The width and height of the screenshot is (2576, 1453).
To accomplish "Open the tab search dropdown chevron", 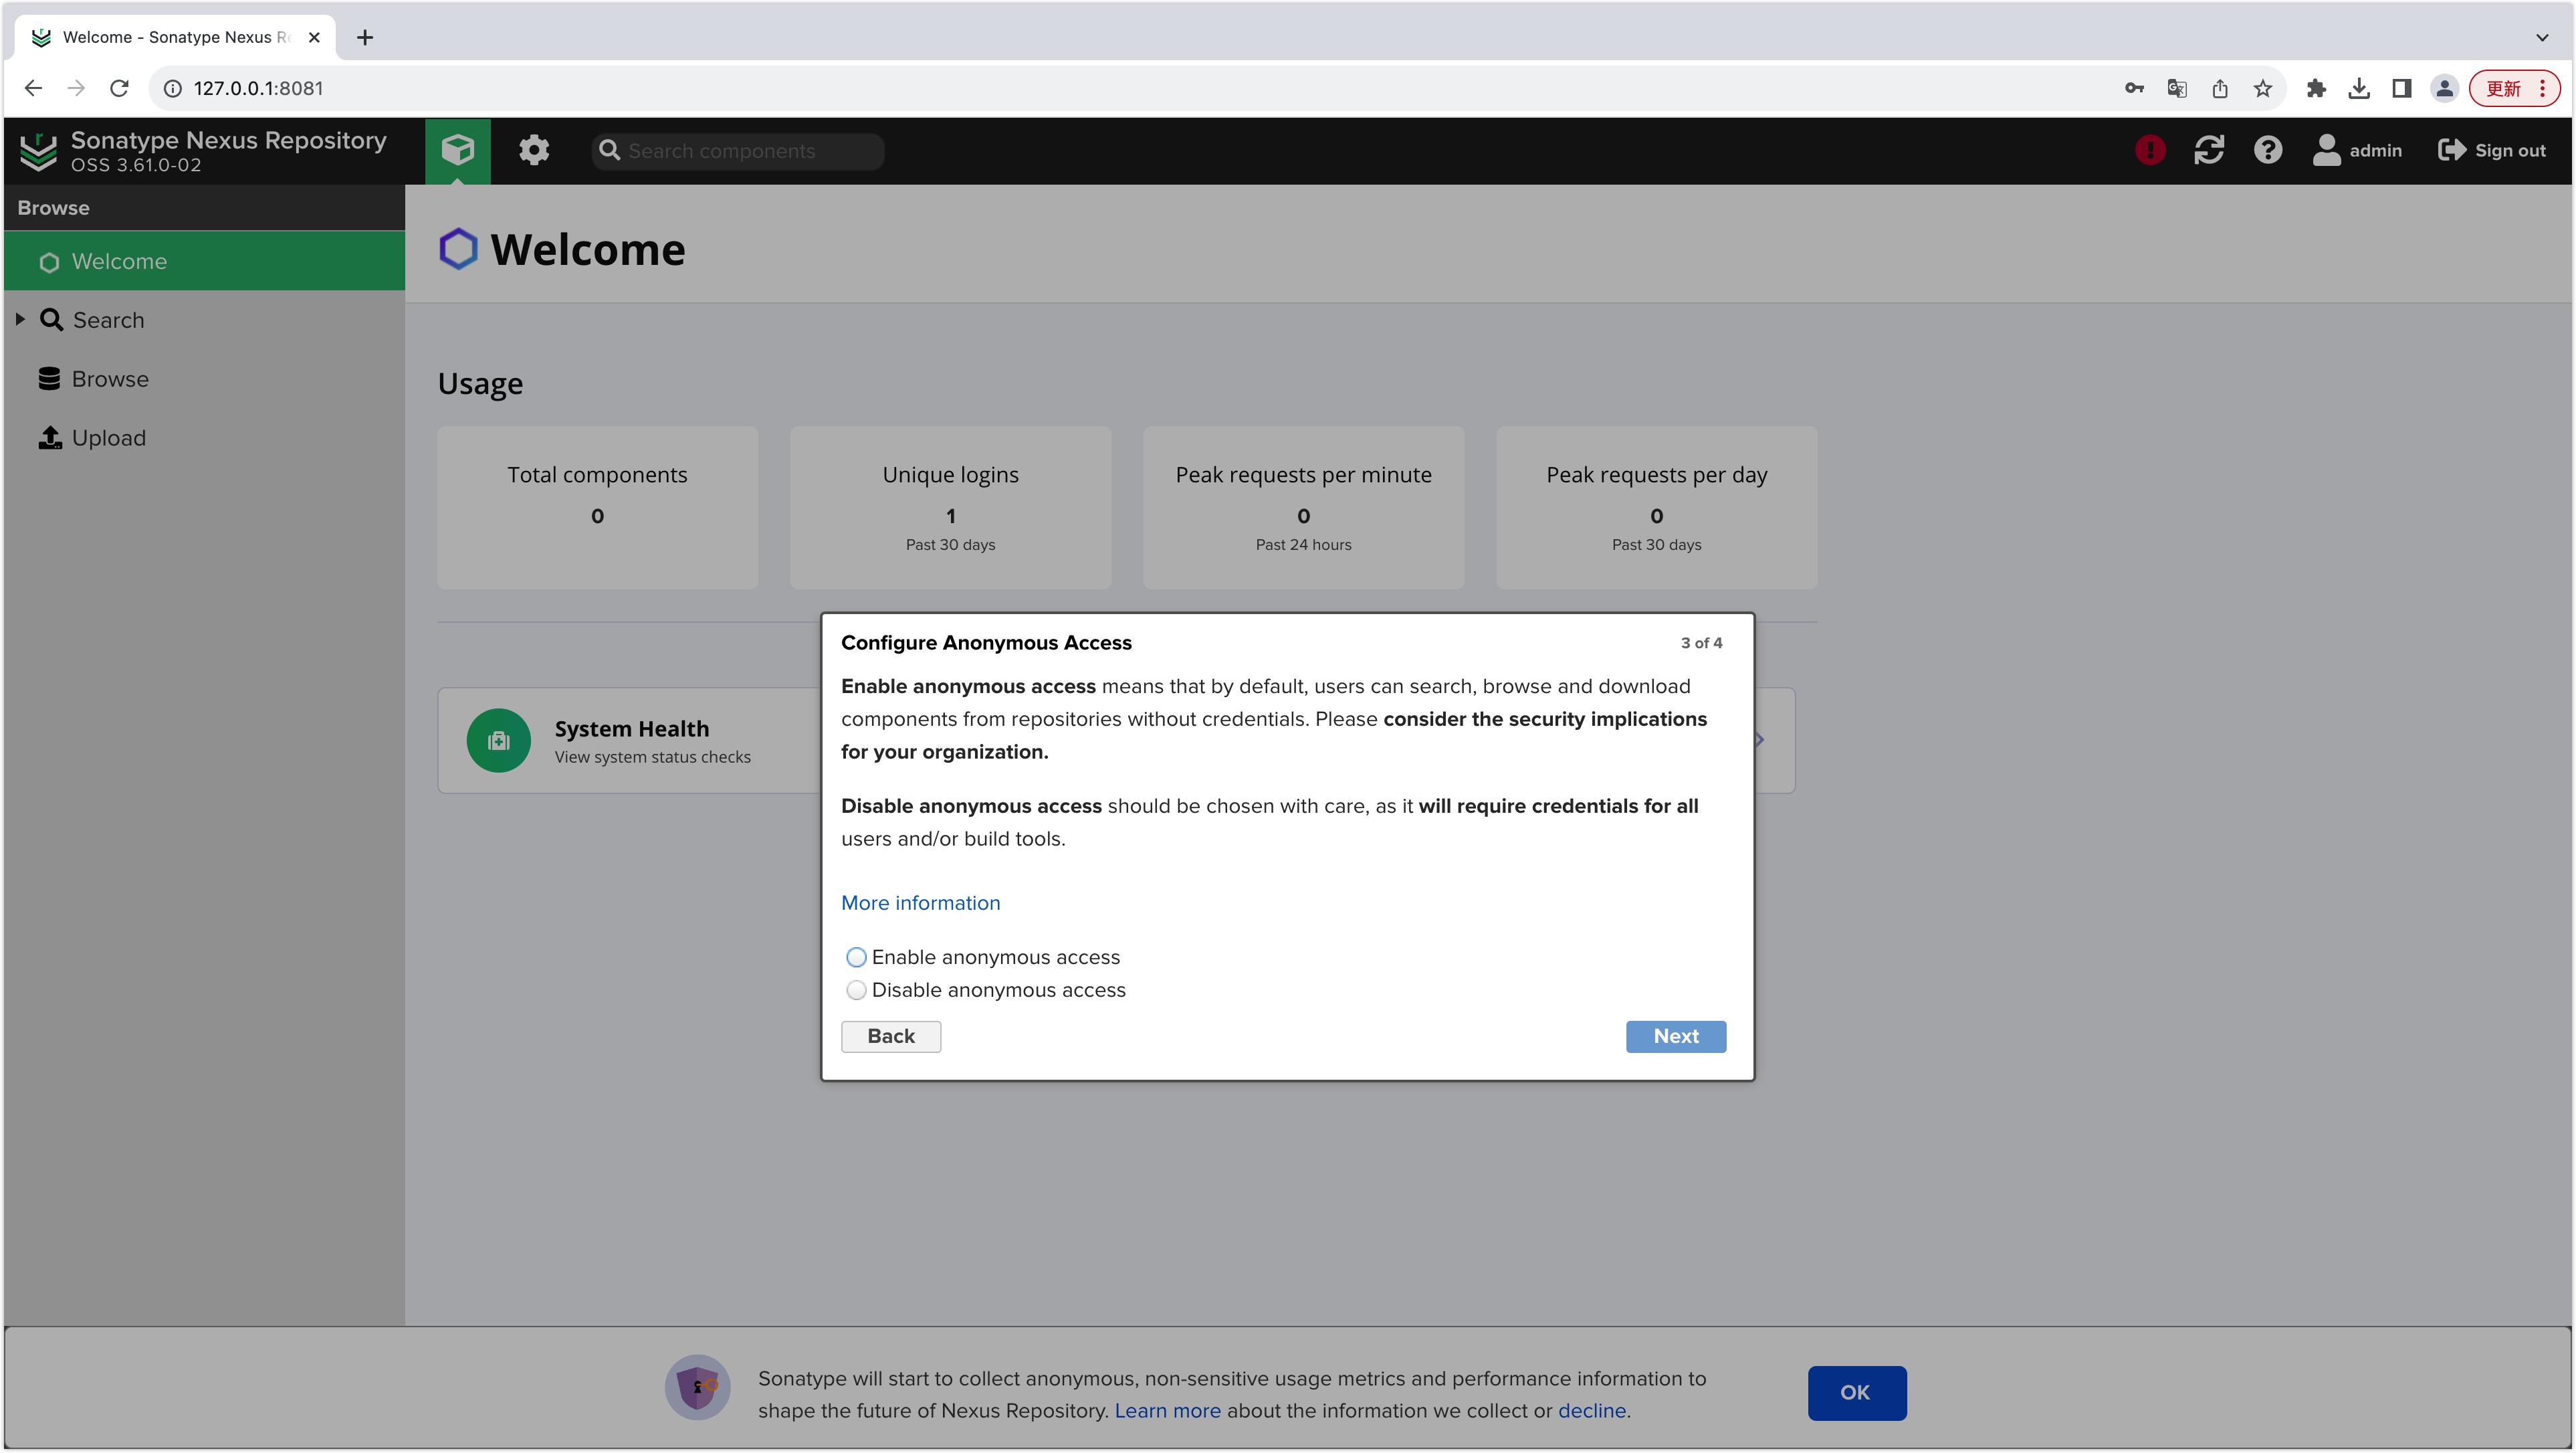I will click(x=2542, y=37).
